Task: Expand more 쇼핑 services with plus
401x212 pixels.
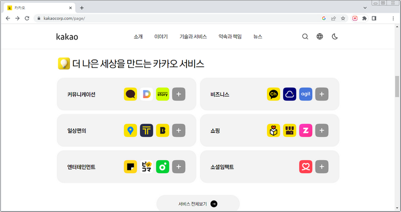Action: pos(322,130)
